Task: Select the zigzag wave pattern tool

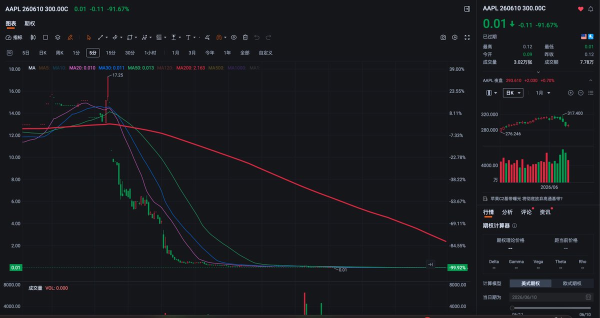Action: 144,37
